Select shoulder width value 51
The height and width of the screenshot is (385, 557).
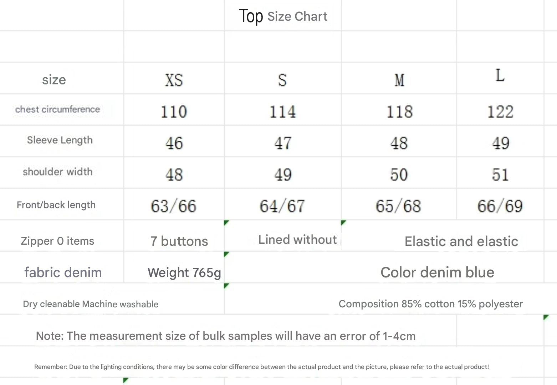point(500,175)
